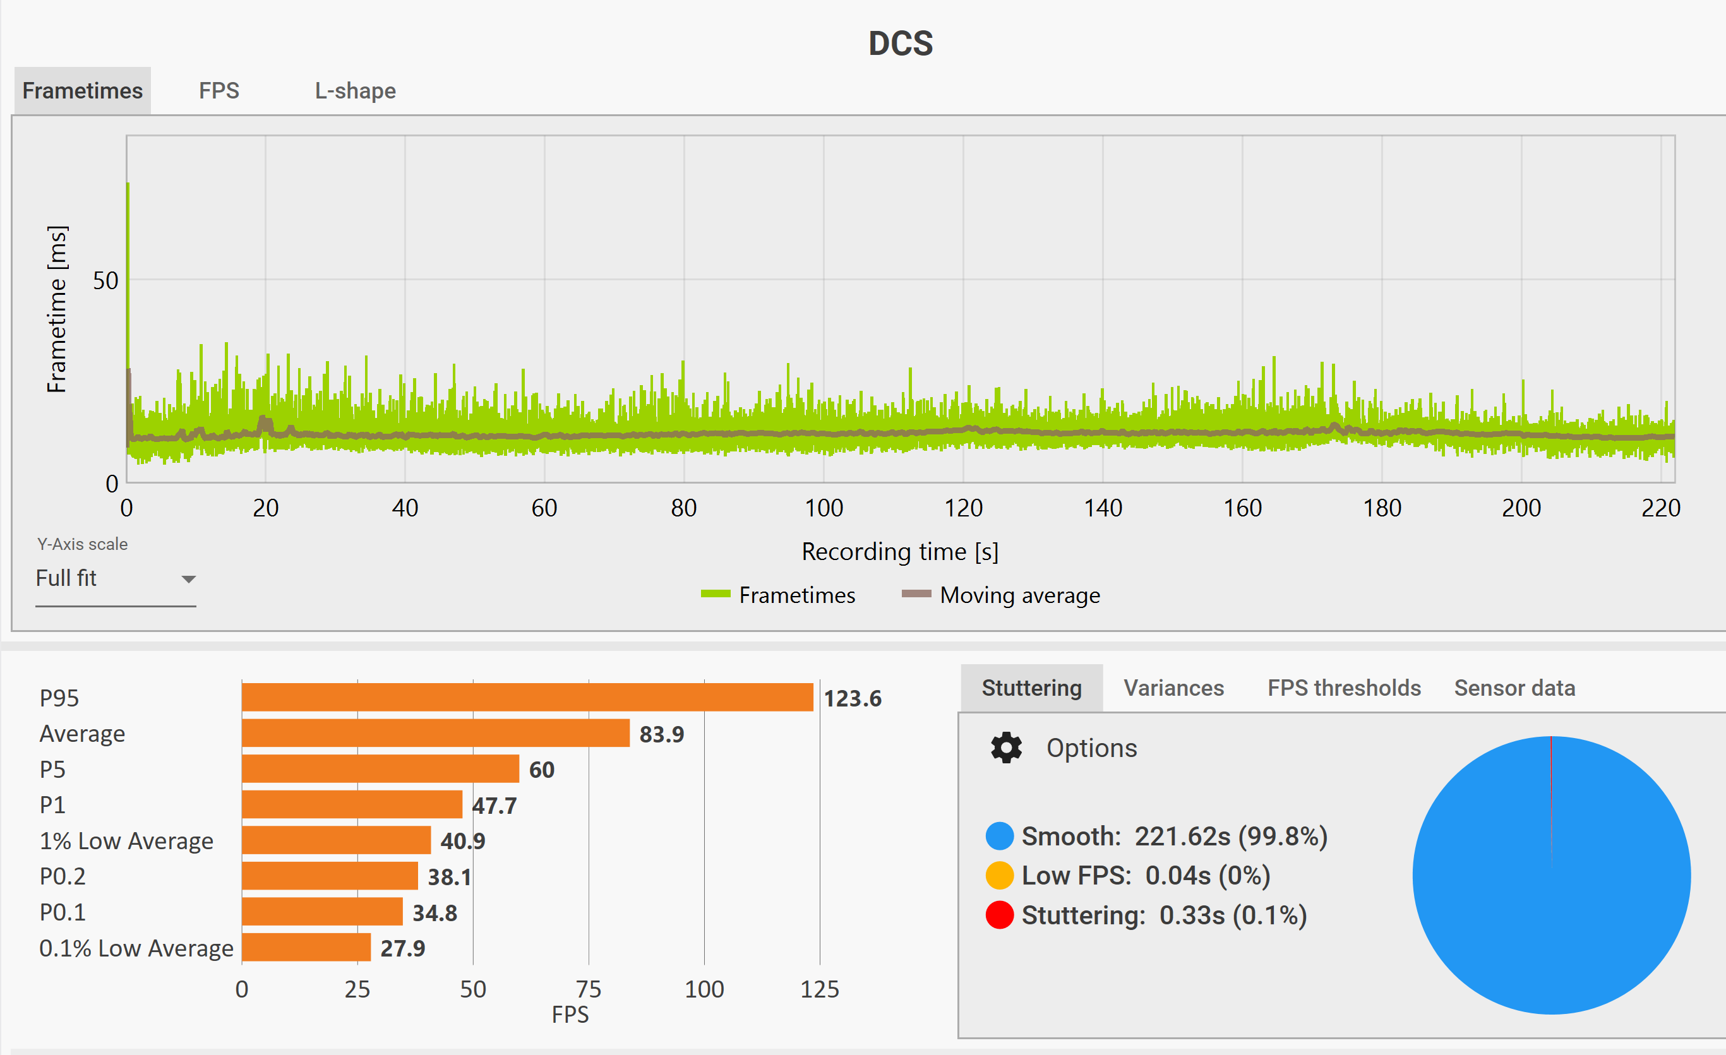Open the L-shape tab

[355, 91]
